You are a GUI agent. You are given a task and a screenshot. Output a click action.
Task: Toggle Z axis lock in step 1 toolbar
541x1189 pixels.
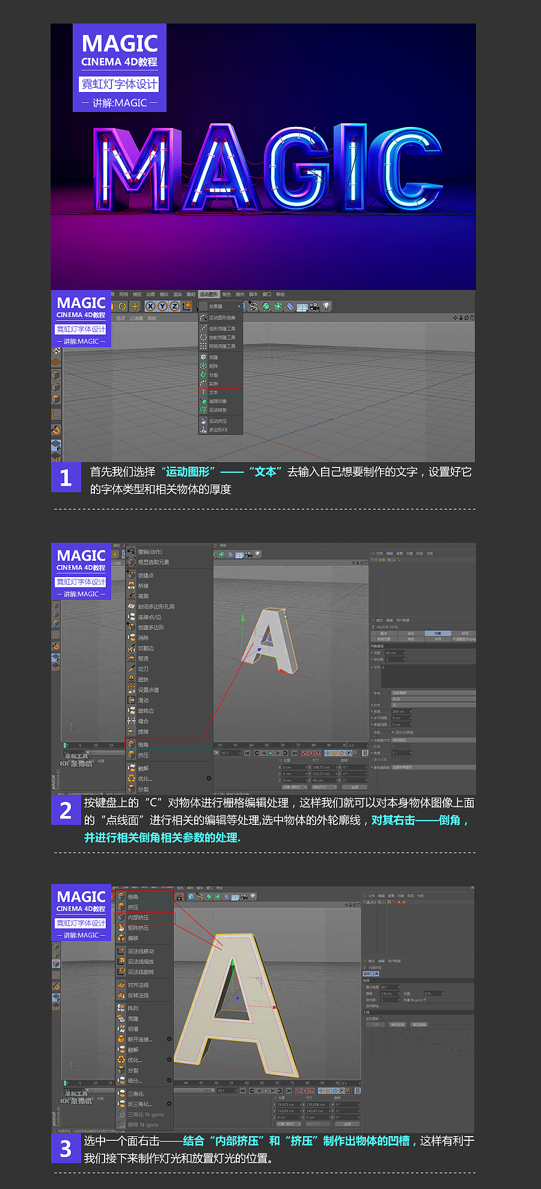click(x=174, y=306)
